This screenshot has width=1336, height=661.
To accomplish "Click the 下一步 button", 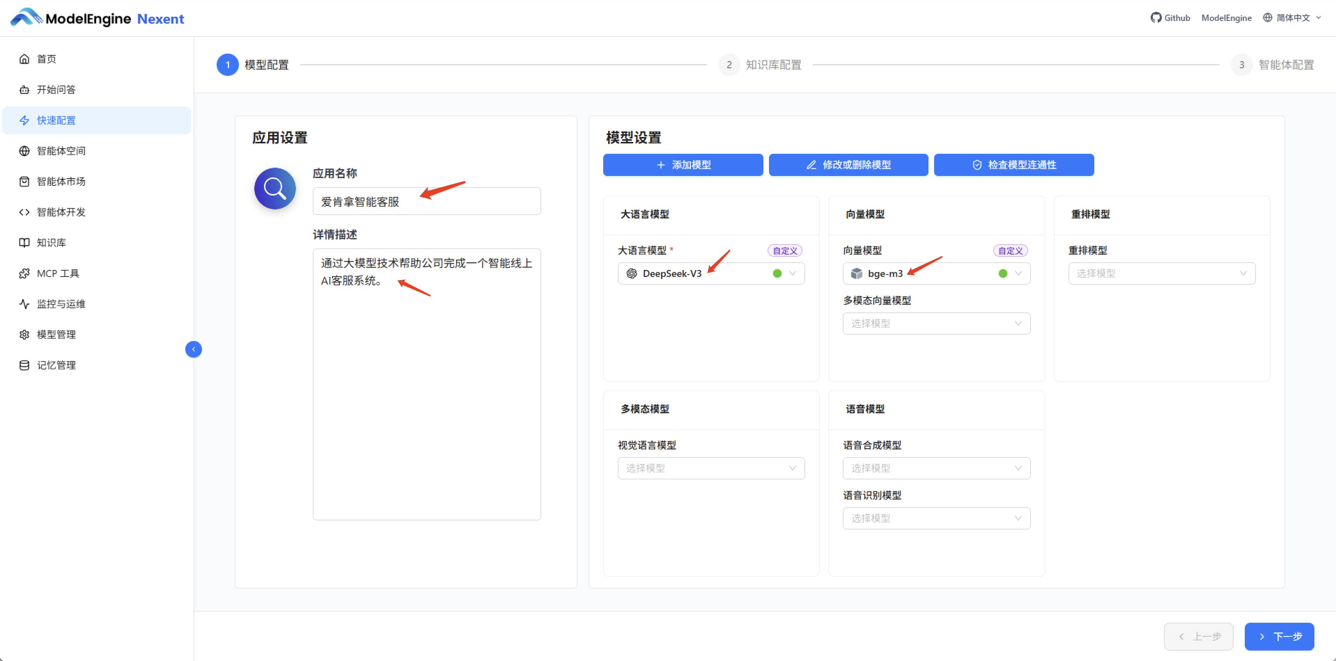I will [1279, 636].
